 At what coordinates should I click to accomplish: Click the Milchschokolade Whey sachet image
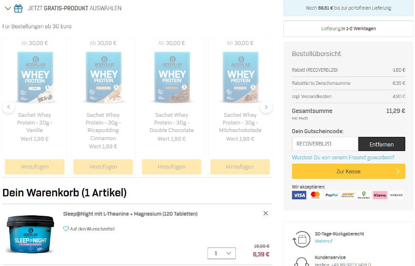pyautogui.click(x=240, y=77)
